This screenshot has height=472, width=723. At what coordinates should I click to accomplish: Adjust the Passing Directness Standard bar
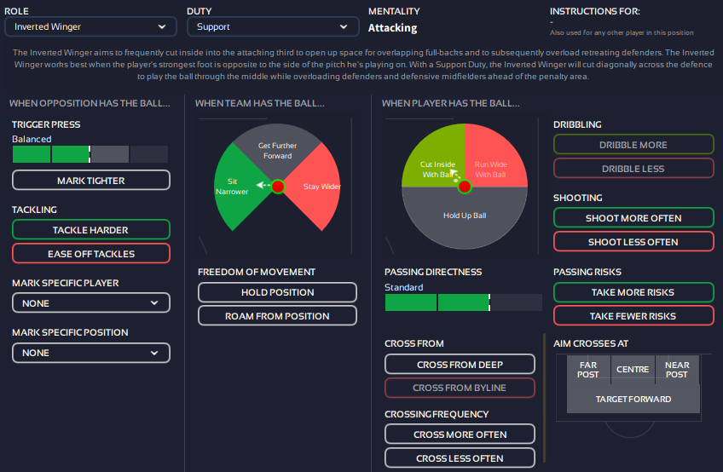click(x=464, y=302)
